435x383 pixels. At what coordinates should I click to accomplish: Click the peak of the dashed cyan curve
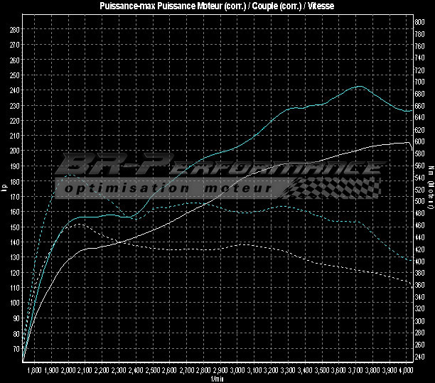[x=70, y=174]
